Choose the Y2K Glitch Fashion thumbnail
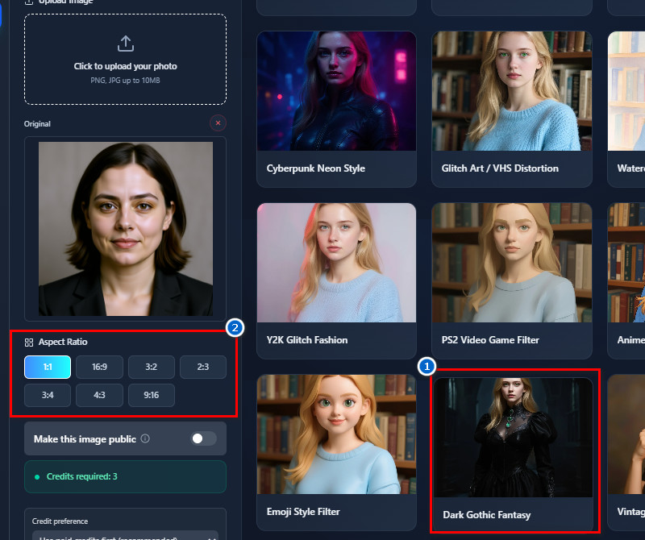Viewport: 645px width, 540px height. [336, 263]
